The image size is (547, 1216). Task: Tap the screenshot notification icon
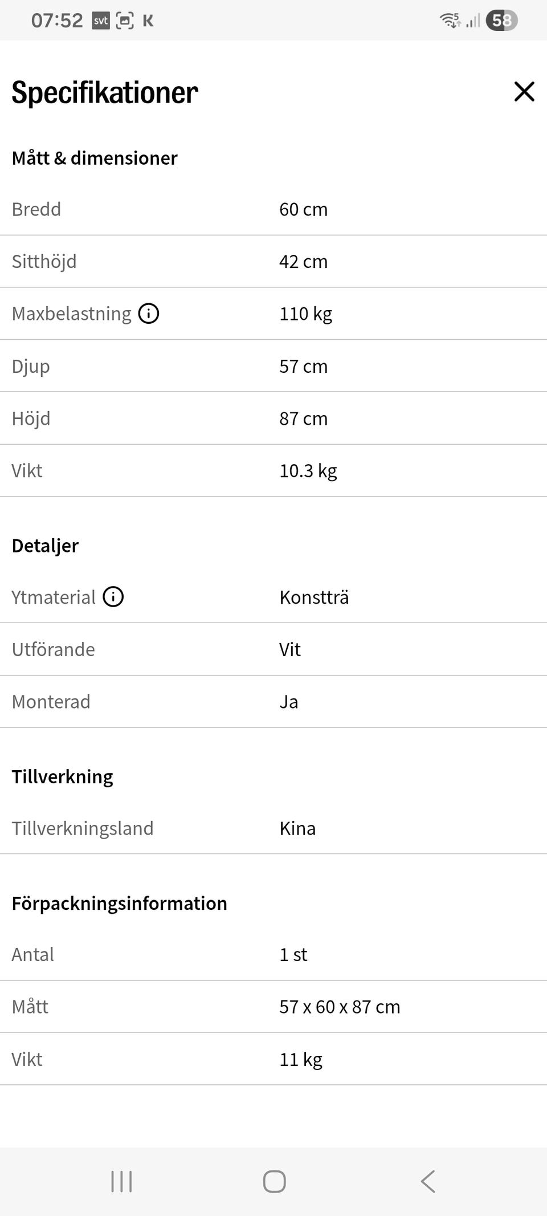click(125, 21)
